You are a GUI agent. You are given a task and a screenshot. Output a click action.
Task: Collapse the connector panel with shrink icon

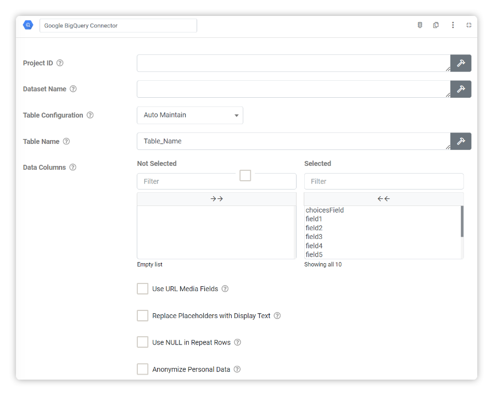(469, 25)
